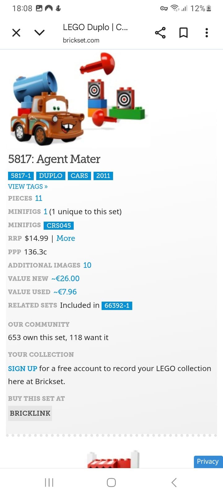Select the 5817-1 set number tag
The height and width of the screenshot is (496, 223).
[21, 176]
